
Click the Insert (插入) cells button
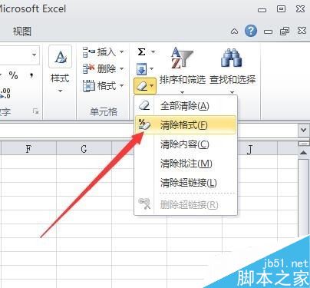coord(99,52)
